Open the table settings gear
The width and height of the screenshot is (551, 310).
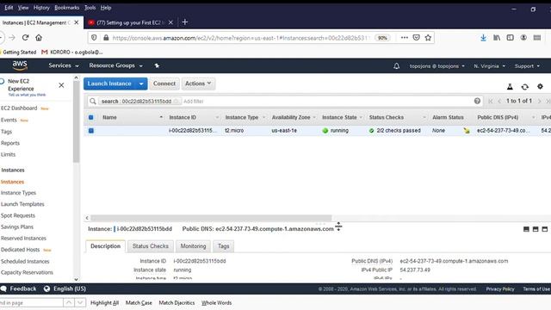(x=540, y=86)
